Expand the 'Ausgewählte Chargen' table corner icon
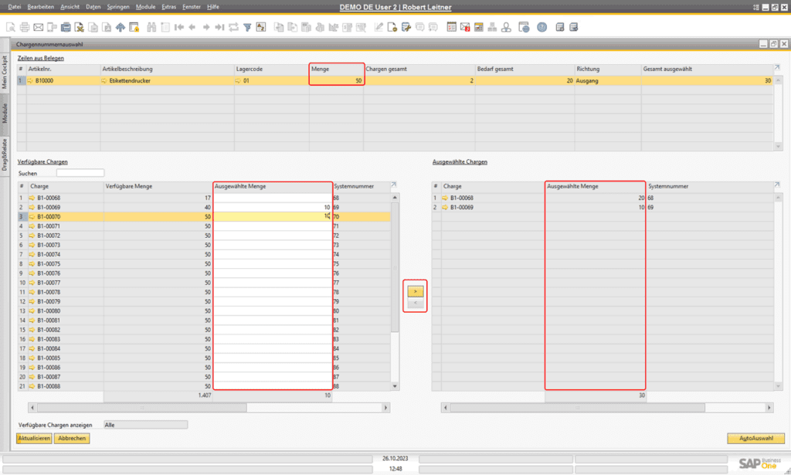Screen dimensions: 791x475 coord(777,185)
